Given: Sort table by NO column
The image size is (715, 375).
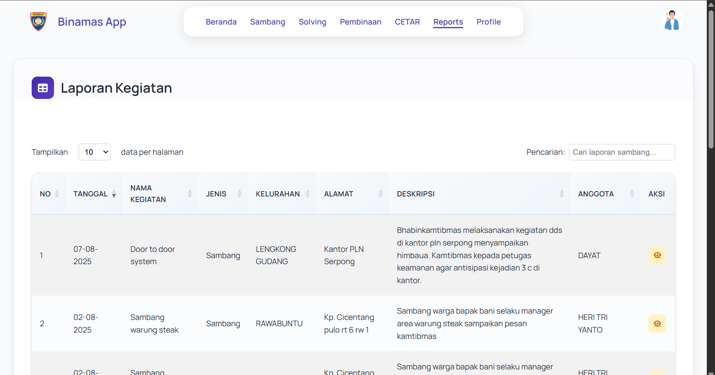Looking at the screenshot, I should pos(49,194).
